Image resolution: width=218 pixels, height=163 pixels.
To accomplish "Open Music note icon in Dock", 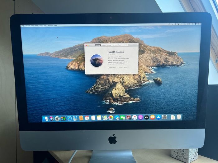I will tap(135, 117).
